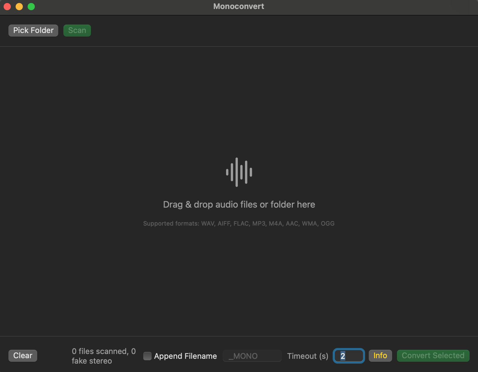Click the Timeout (s) label
The height and width of the screenshot is (372, 478).
(x=308, y=356)
